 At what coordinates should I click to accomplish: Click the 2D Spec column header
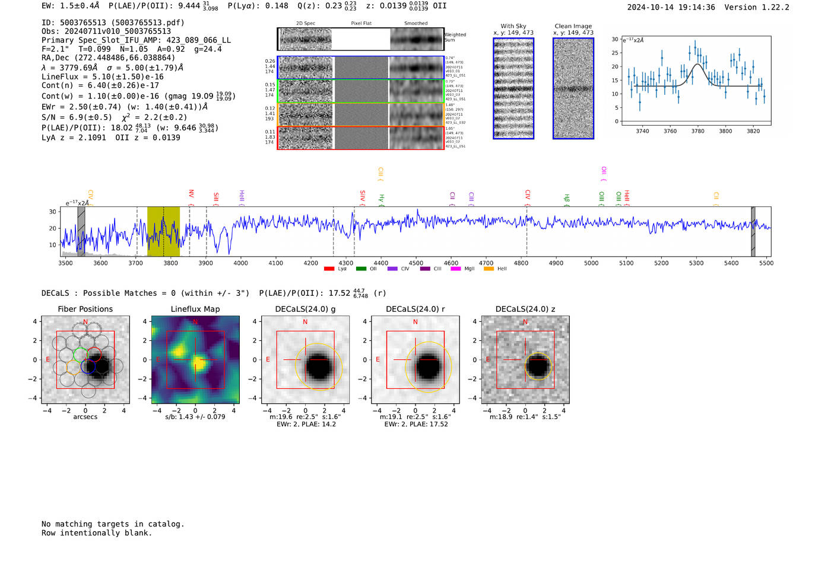coord(306,23)
